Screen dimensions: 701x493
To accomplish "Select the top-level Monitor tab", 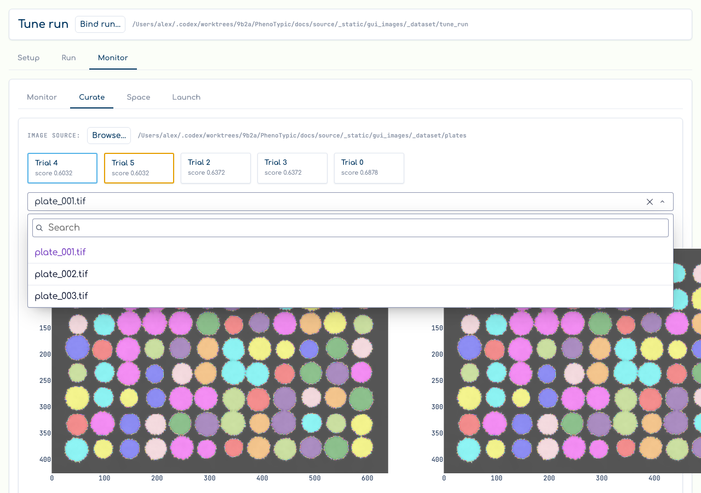I will click(113, 58).
